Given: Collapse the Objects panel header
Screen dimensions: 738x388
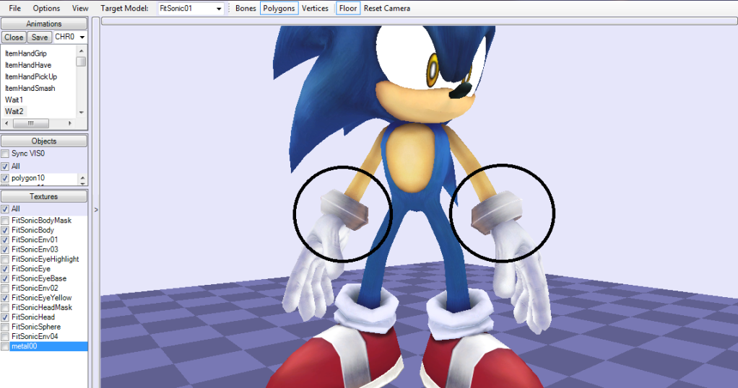Looking at the screenshot, I should tap(44, 141).
